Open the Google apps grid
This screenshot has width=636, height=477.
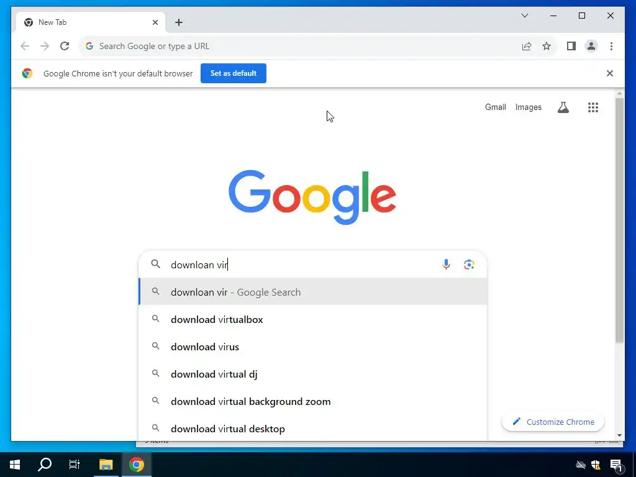click(x=593, y=107)
